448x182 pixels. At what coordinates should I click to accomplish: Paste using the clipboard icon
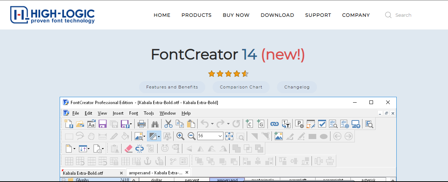pyautogui.click(x=191, y=124)
